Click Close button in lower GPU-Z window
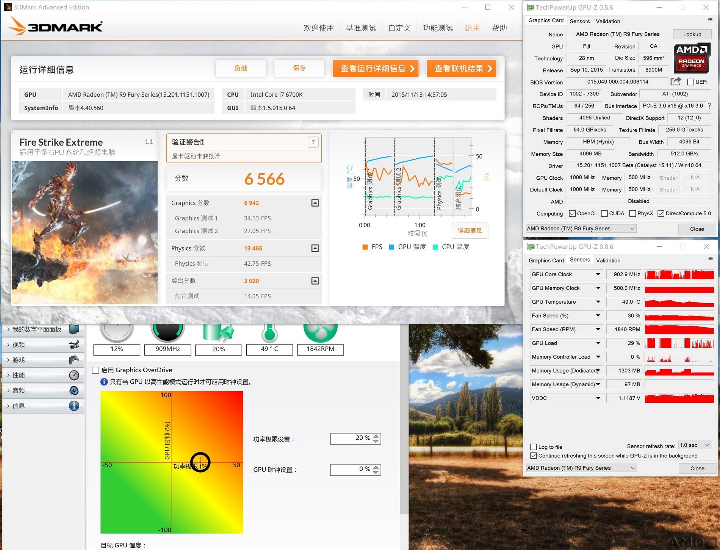The width and height of the screenshot is (720, 550). [x=697, y=468]
